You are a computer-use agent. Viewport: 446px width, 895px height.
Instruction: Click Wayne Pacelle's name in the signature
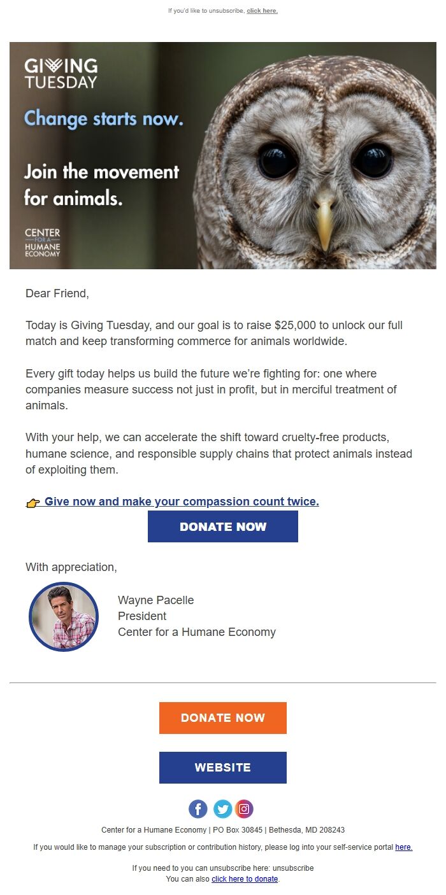156,600
